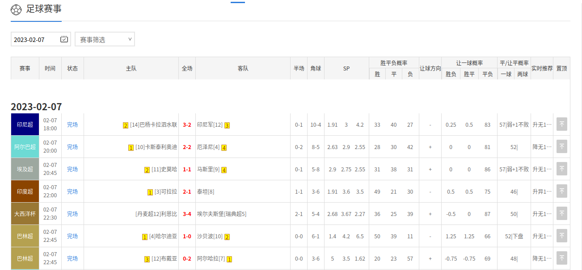Image resolution: width=582 pixels, height=270 pixels.
Task: Pin the 印尼超 match to top
Action: [x=562, y=125]
